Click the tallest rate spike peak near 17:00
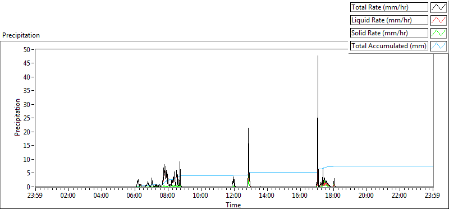The height and width of the screenshot is (209, 449). pyautogui.click(x=318, y=56)
